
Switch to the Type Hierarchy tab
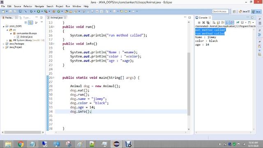coord(25,18)
